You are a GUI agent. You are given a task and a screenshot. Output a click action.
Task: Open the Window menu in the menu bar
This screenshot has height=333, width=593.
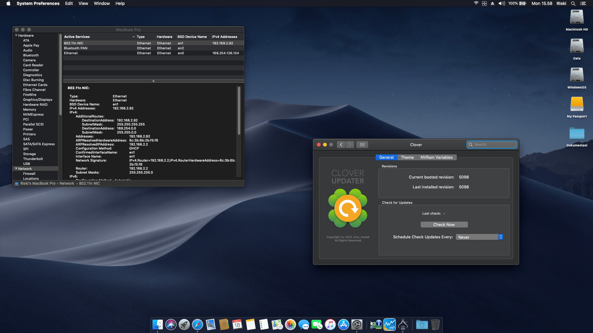click(x=102, y=3)
